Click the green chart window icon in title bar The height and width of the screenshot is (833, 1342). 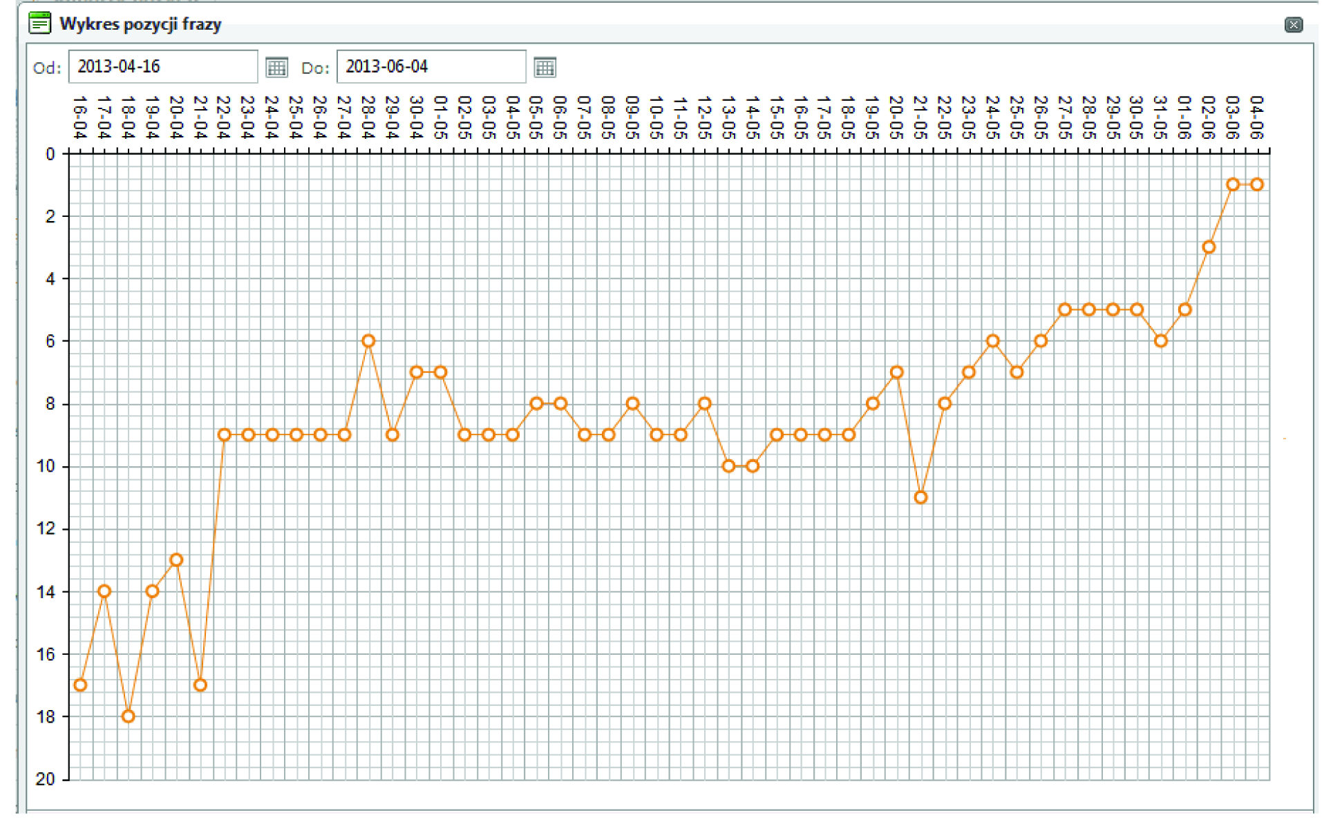coord(40,23)
